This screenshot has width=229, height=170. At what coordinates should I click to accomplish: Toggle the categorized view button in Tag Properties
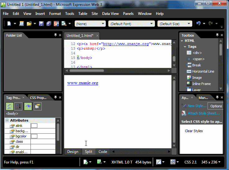coord(9,106)
